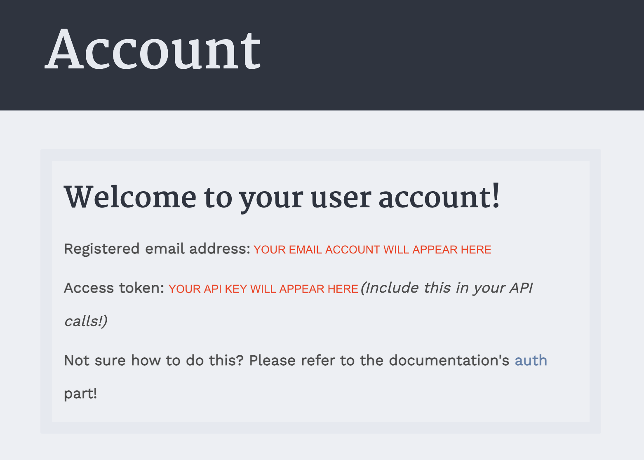Click the word "Welcome" in the heading
644x460 pixels.
pos(130,197)
